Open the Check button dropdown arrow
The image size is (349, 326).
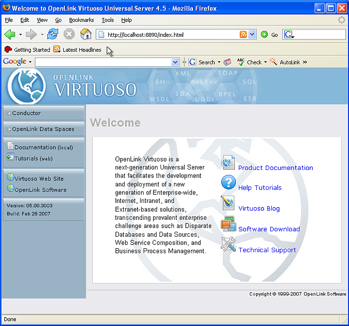click(x=265, y=62)
